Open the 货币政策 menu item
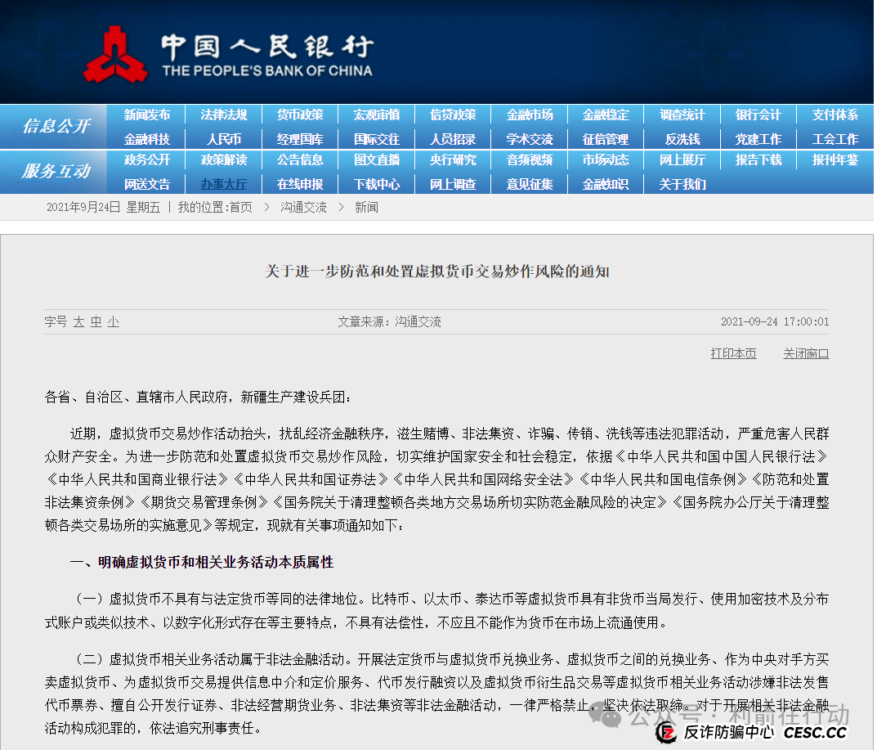 tap(301, 115)
